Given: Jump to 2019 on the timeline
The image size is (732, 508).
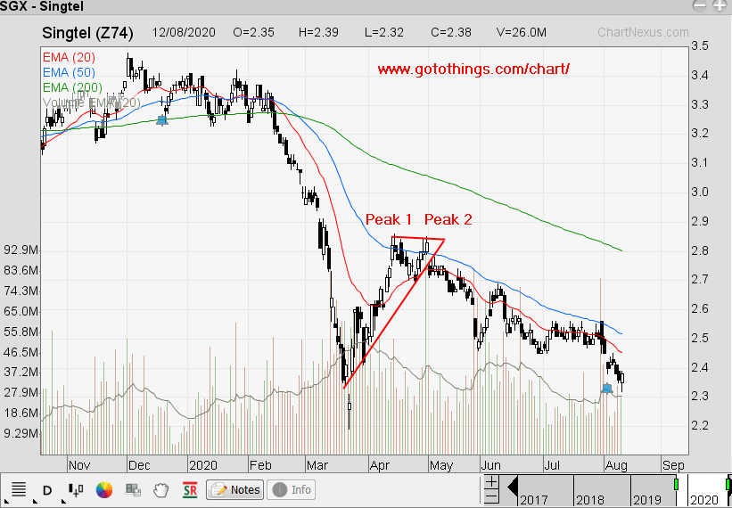Looking at the screenshot, I should click(x=646, y=500).
